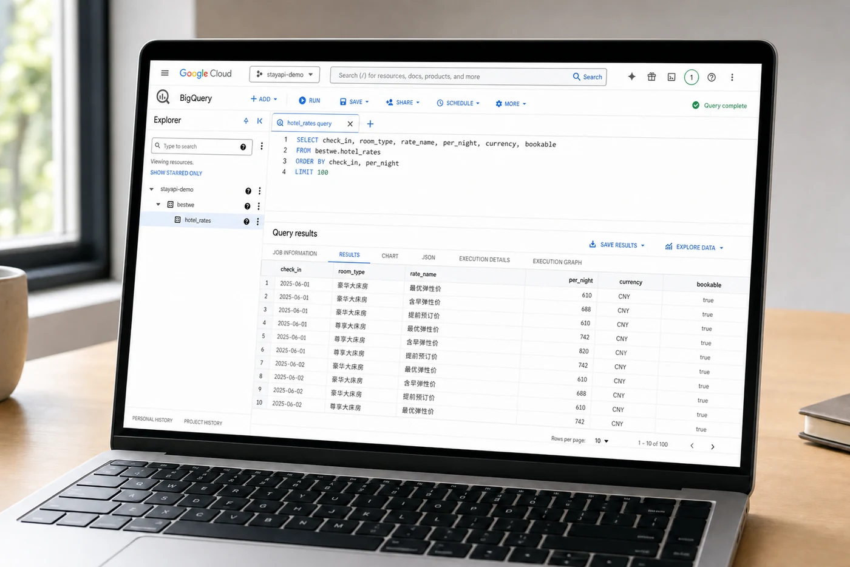This screenshot has height=567, width=850.
Task: Activate Cloud Shell terminal icon
Action: click(671, 77)
